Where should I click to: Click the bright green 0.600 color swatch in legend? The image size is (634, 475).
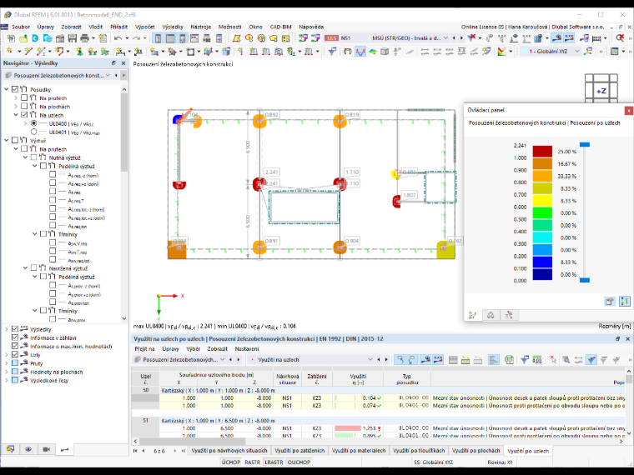coord(542,212)
